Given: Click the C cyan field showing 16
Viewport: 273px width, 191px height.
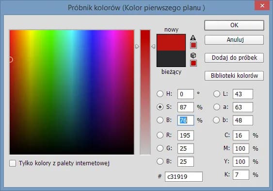Looking at the screenshot, I should coord(241,136).
